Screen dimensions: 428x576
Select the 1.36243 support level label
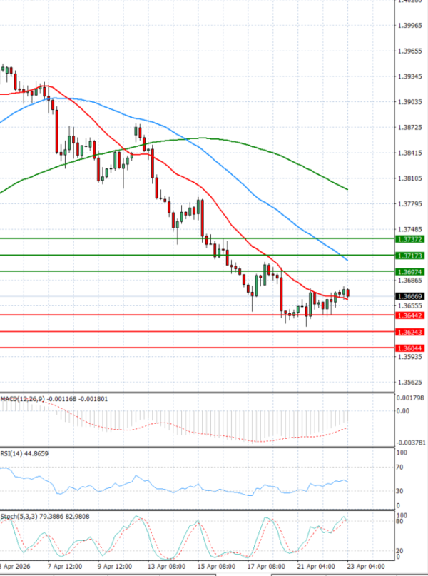pyautogui.click(x=410, y=333)
